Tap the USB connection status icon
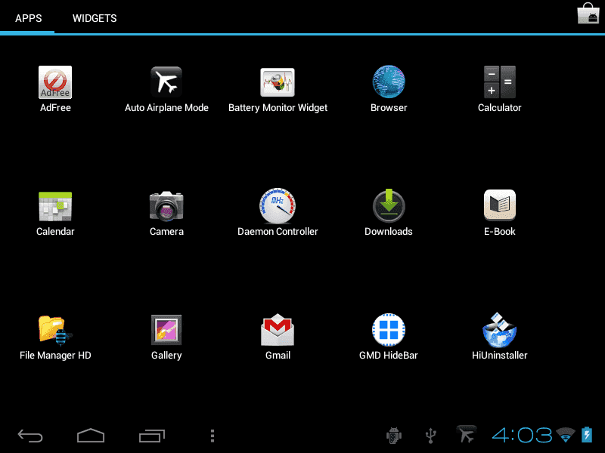This screenshot has width=605, height=453. (430, 436)
